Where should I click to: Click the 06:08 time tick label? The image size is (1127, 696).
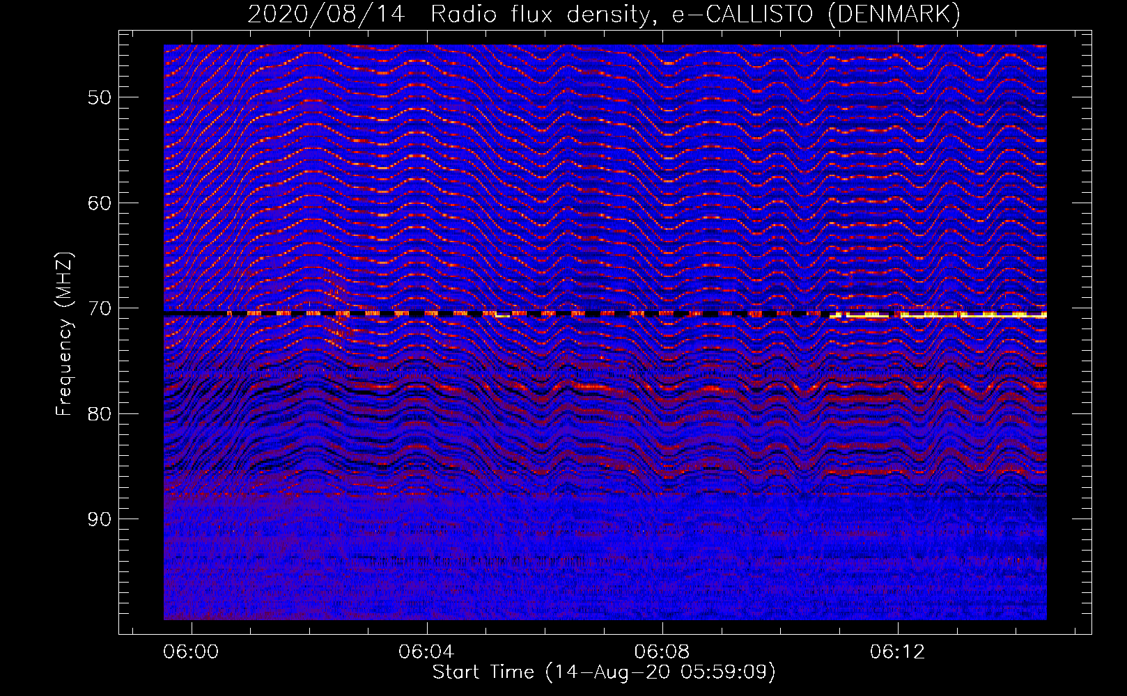coord(662,651)
